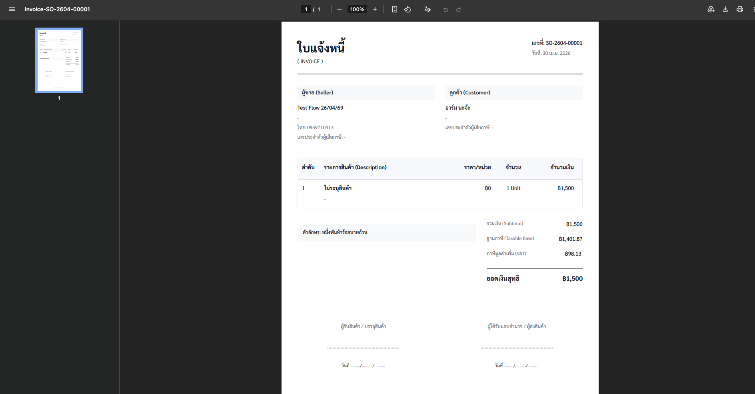Click the ยอดเงินสุทธิ net total label
Screen dimensions: 755x394
click(503, 279)
